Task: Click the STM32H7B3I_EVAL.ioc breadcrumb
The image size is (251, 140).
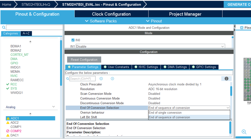Action: click(102, 5)
